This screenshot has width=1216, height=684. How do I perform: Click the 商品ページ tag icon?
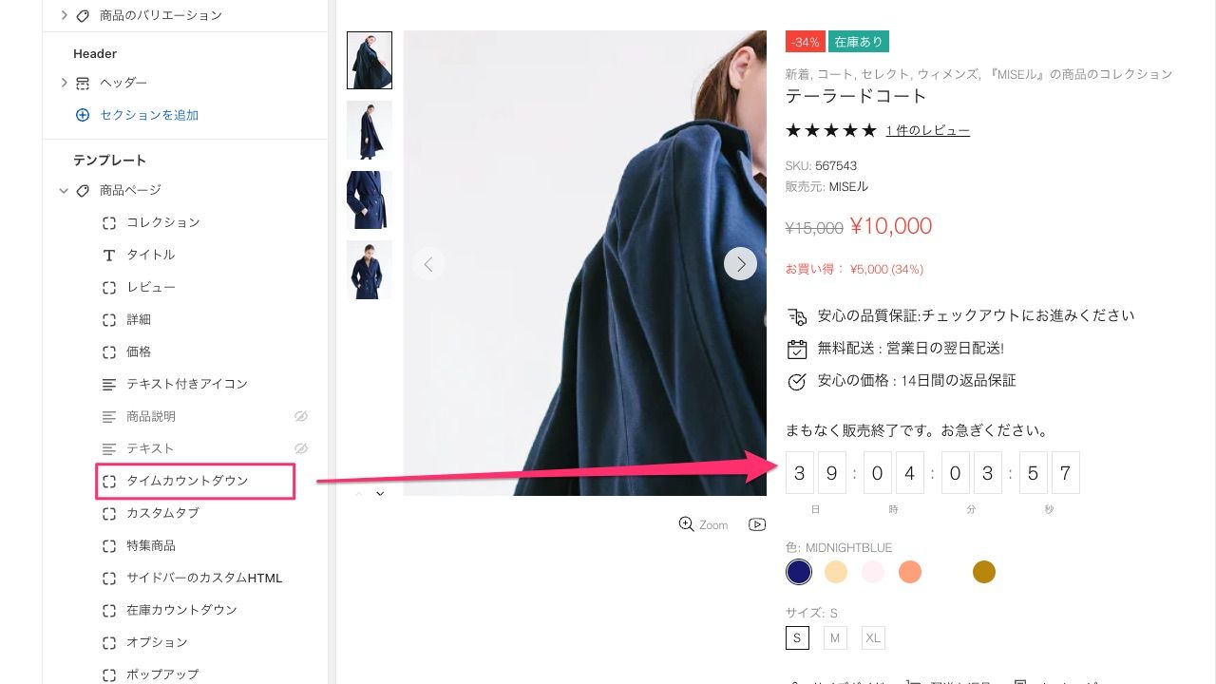(x=83, y=190)
